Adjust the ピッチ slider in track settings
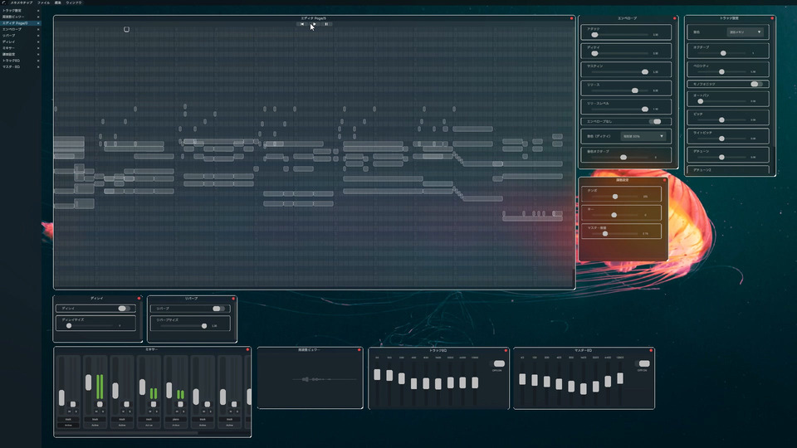This screenshot has height=448, width=797. (x=721, y=119)
